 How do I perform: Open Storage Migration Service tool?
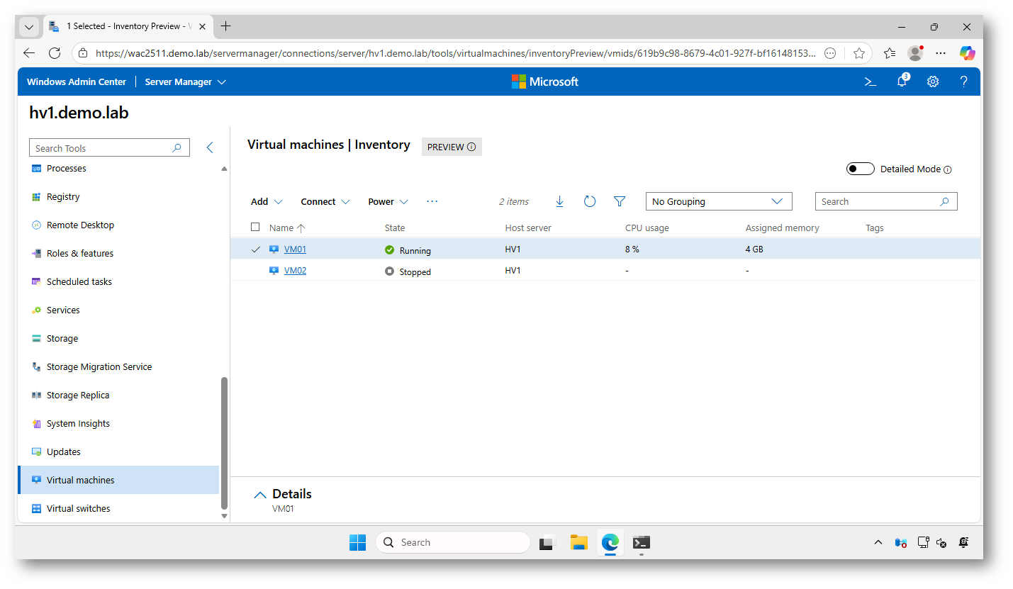pos(99,366)
